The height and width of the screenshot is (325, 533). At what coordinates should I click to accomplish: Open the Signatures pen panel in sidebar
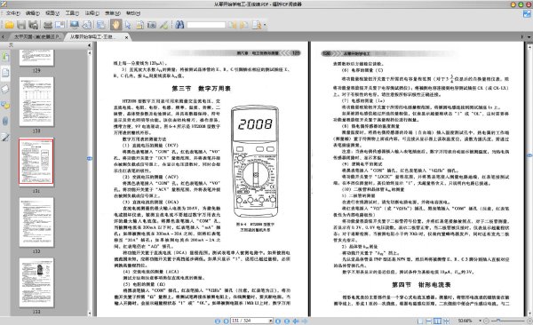[5, 138]
